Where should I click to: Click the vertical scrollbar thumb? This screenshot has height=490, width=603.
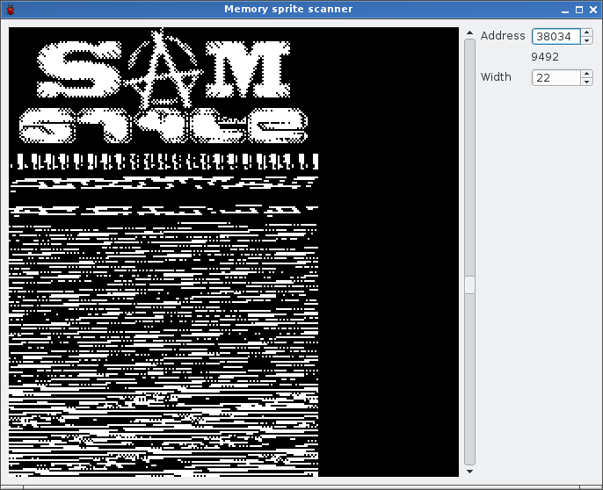click(469, 285)
